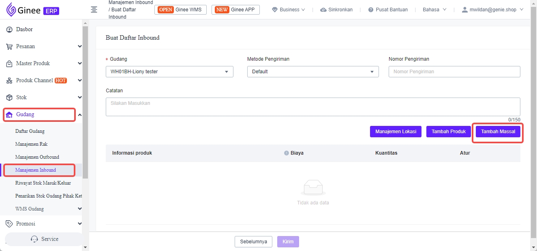Expand the Produk Channel menu chevron
This screenshot has height=251, width=537.
79,81
